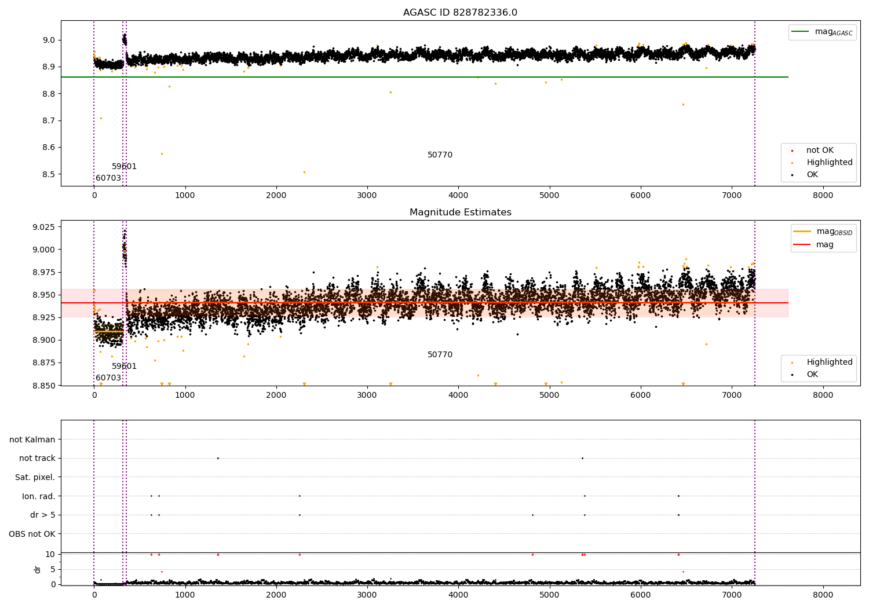Click obsid label 59601 in the AGASC plot

click(125, 167)
